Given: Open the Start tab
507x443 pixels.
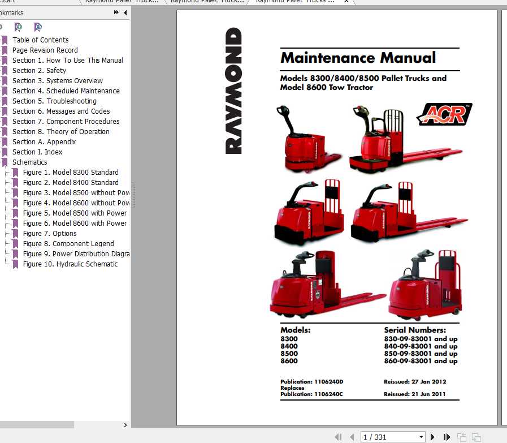Looking at the screenshot, I should (8, 1).
